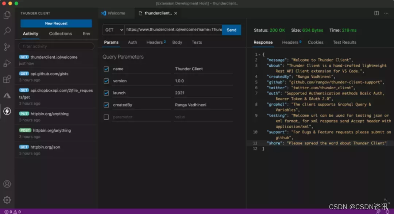Open the Extensions icon in activity bar
The height and width of the screenshot is (214, 394).
pyautogui.click(x=7, y=79)
